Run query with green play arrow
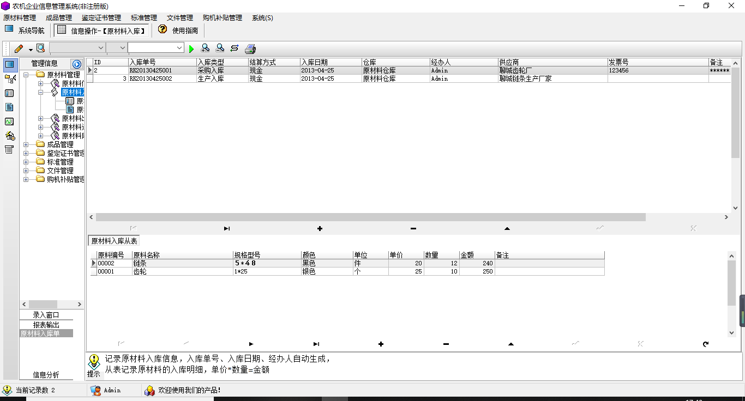The height and width of the screenshot is (401, 745). point(191,48)
